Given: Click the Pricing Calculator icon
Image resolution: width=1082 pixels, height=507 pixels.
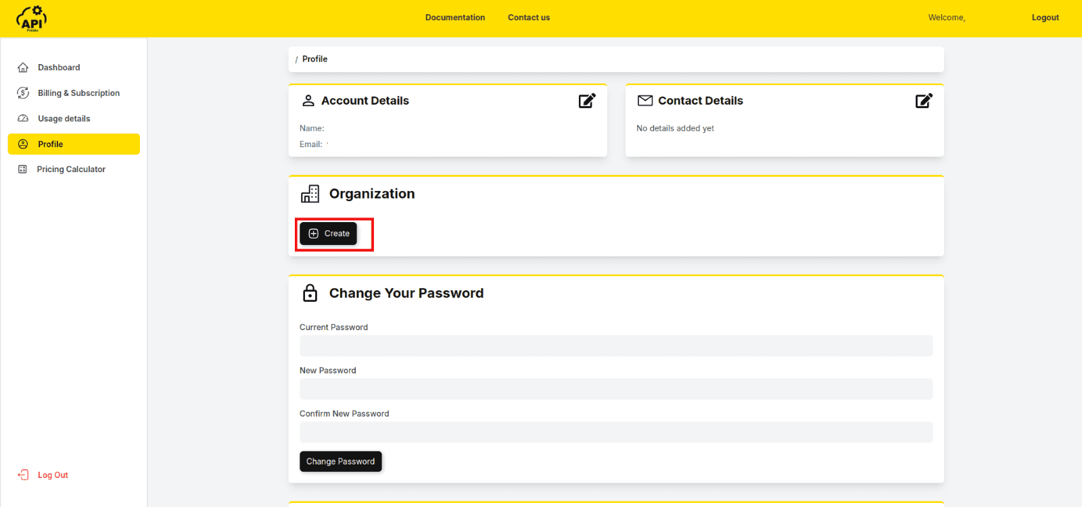Looking at the screenshot, I should click(22, 169).
